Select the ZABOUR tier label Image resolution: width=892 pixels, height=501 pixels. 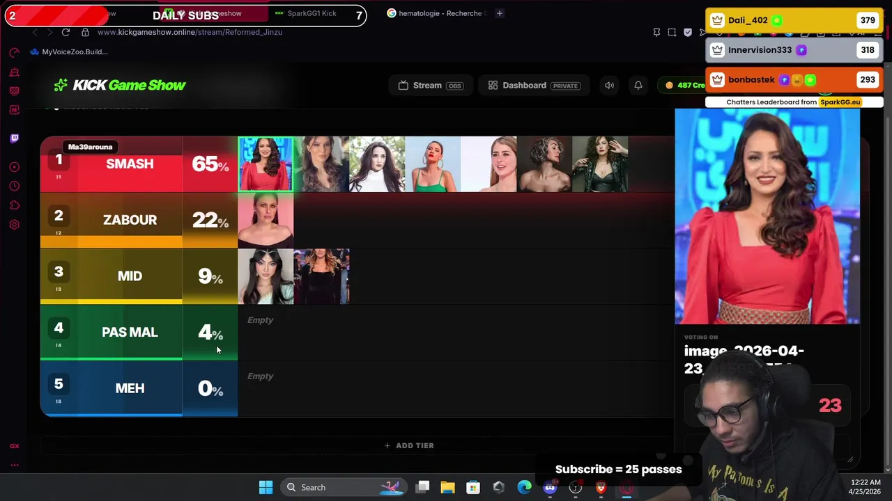(x=130, y=220)
